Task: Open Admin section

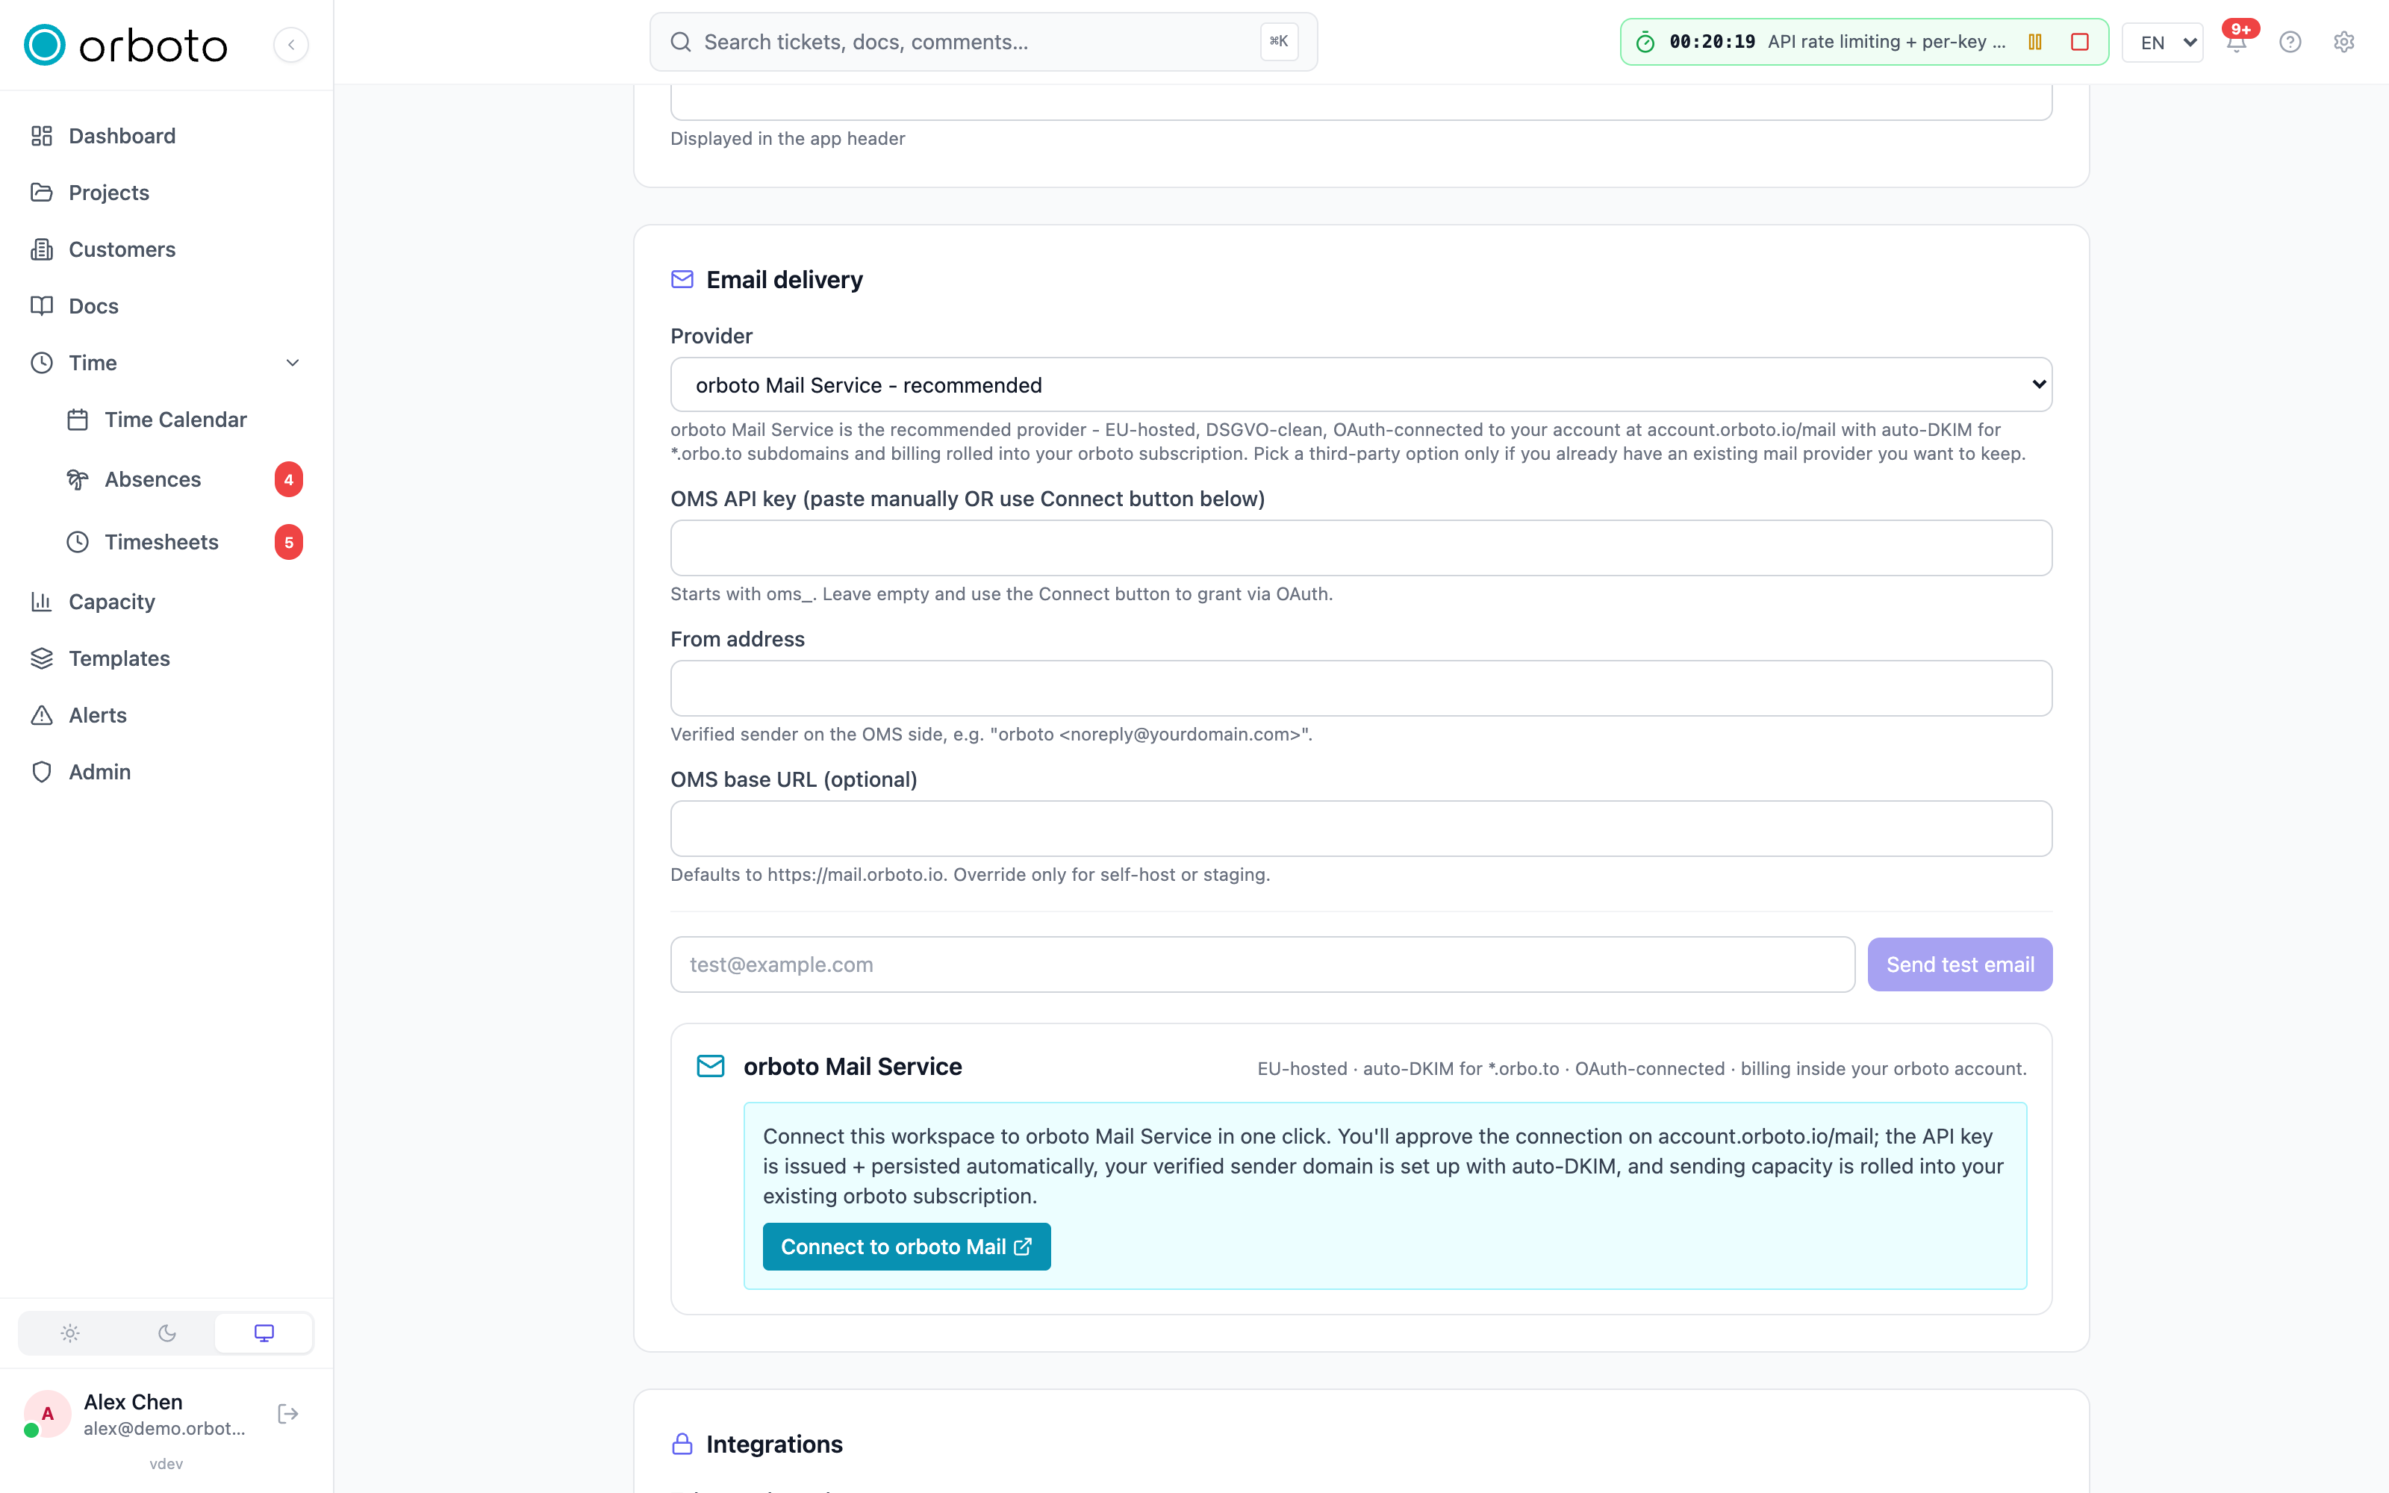Action: click(x=166, y=772)
